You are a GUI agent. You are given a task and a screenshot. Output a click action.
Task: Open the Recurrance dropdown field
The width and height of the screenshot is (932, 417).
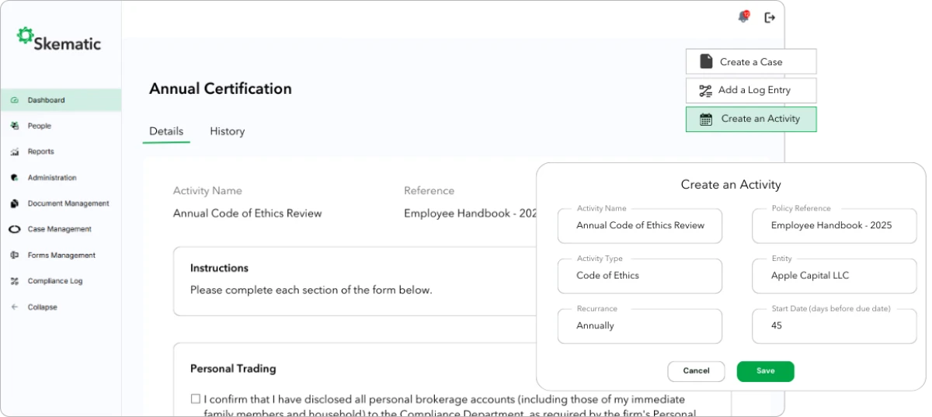639,326
